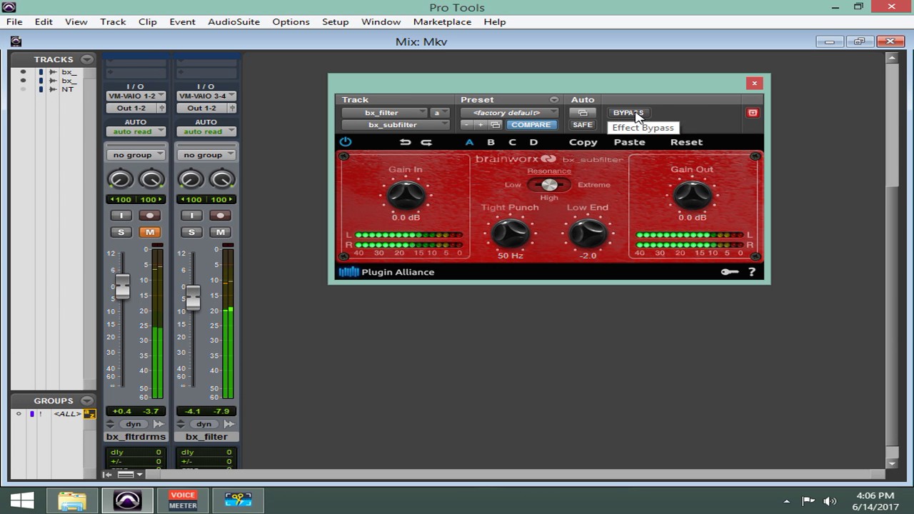Viewport: 914px width, 514px height.
Task: Click the plugin Copy button
Action: 583,142
